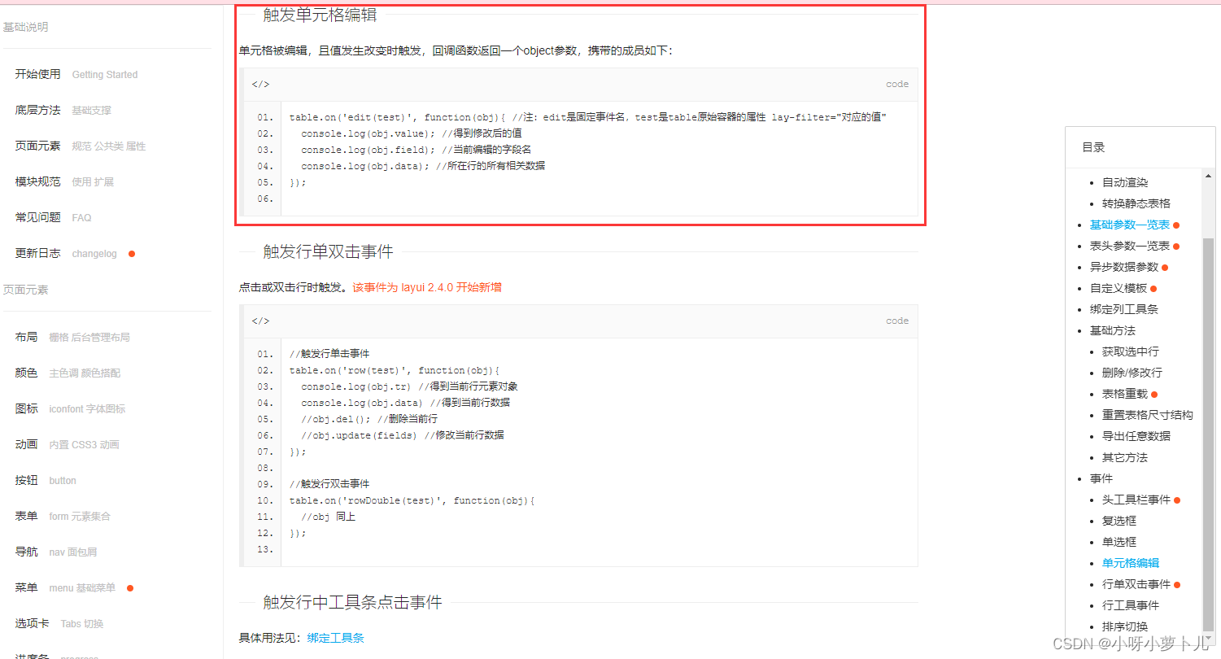Open 颜色 主色调 颜色搭配 page
Screen dimensions: 1221x659
click(x=68, y=373)
